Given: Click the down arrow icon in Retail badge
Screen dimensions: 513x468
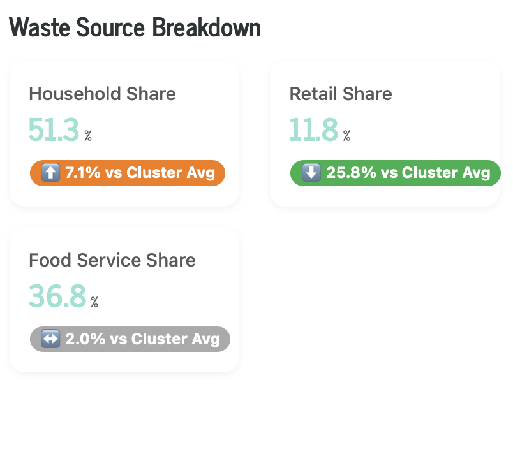Looking at the screenshot, I should coord(311,173).
